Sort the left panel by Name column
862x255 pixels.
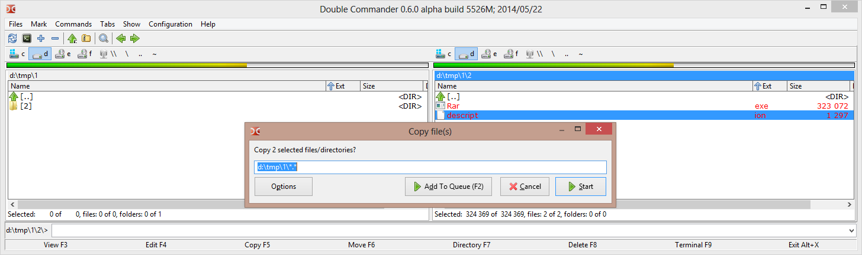coord(166,86)
